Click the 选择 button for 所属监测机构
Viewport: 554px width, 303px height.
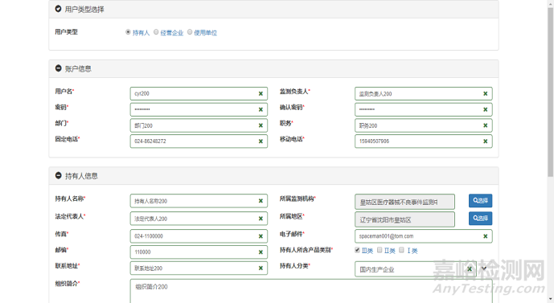click(x=481, y=201)
